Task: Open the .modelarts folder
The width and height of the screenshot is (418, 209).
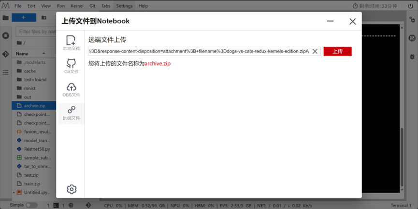Action: click(x=34, y=62)
